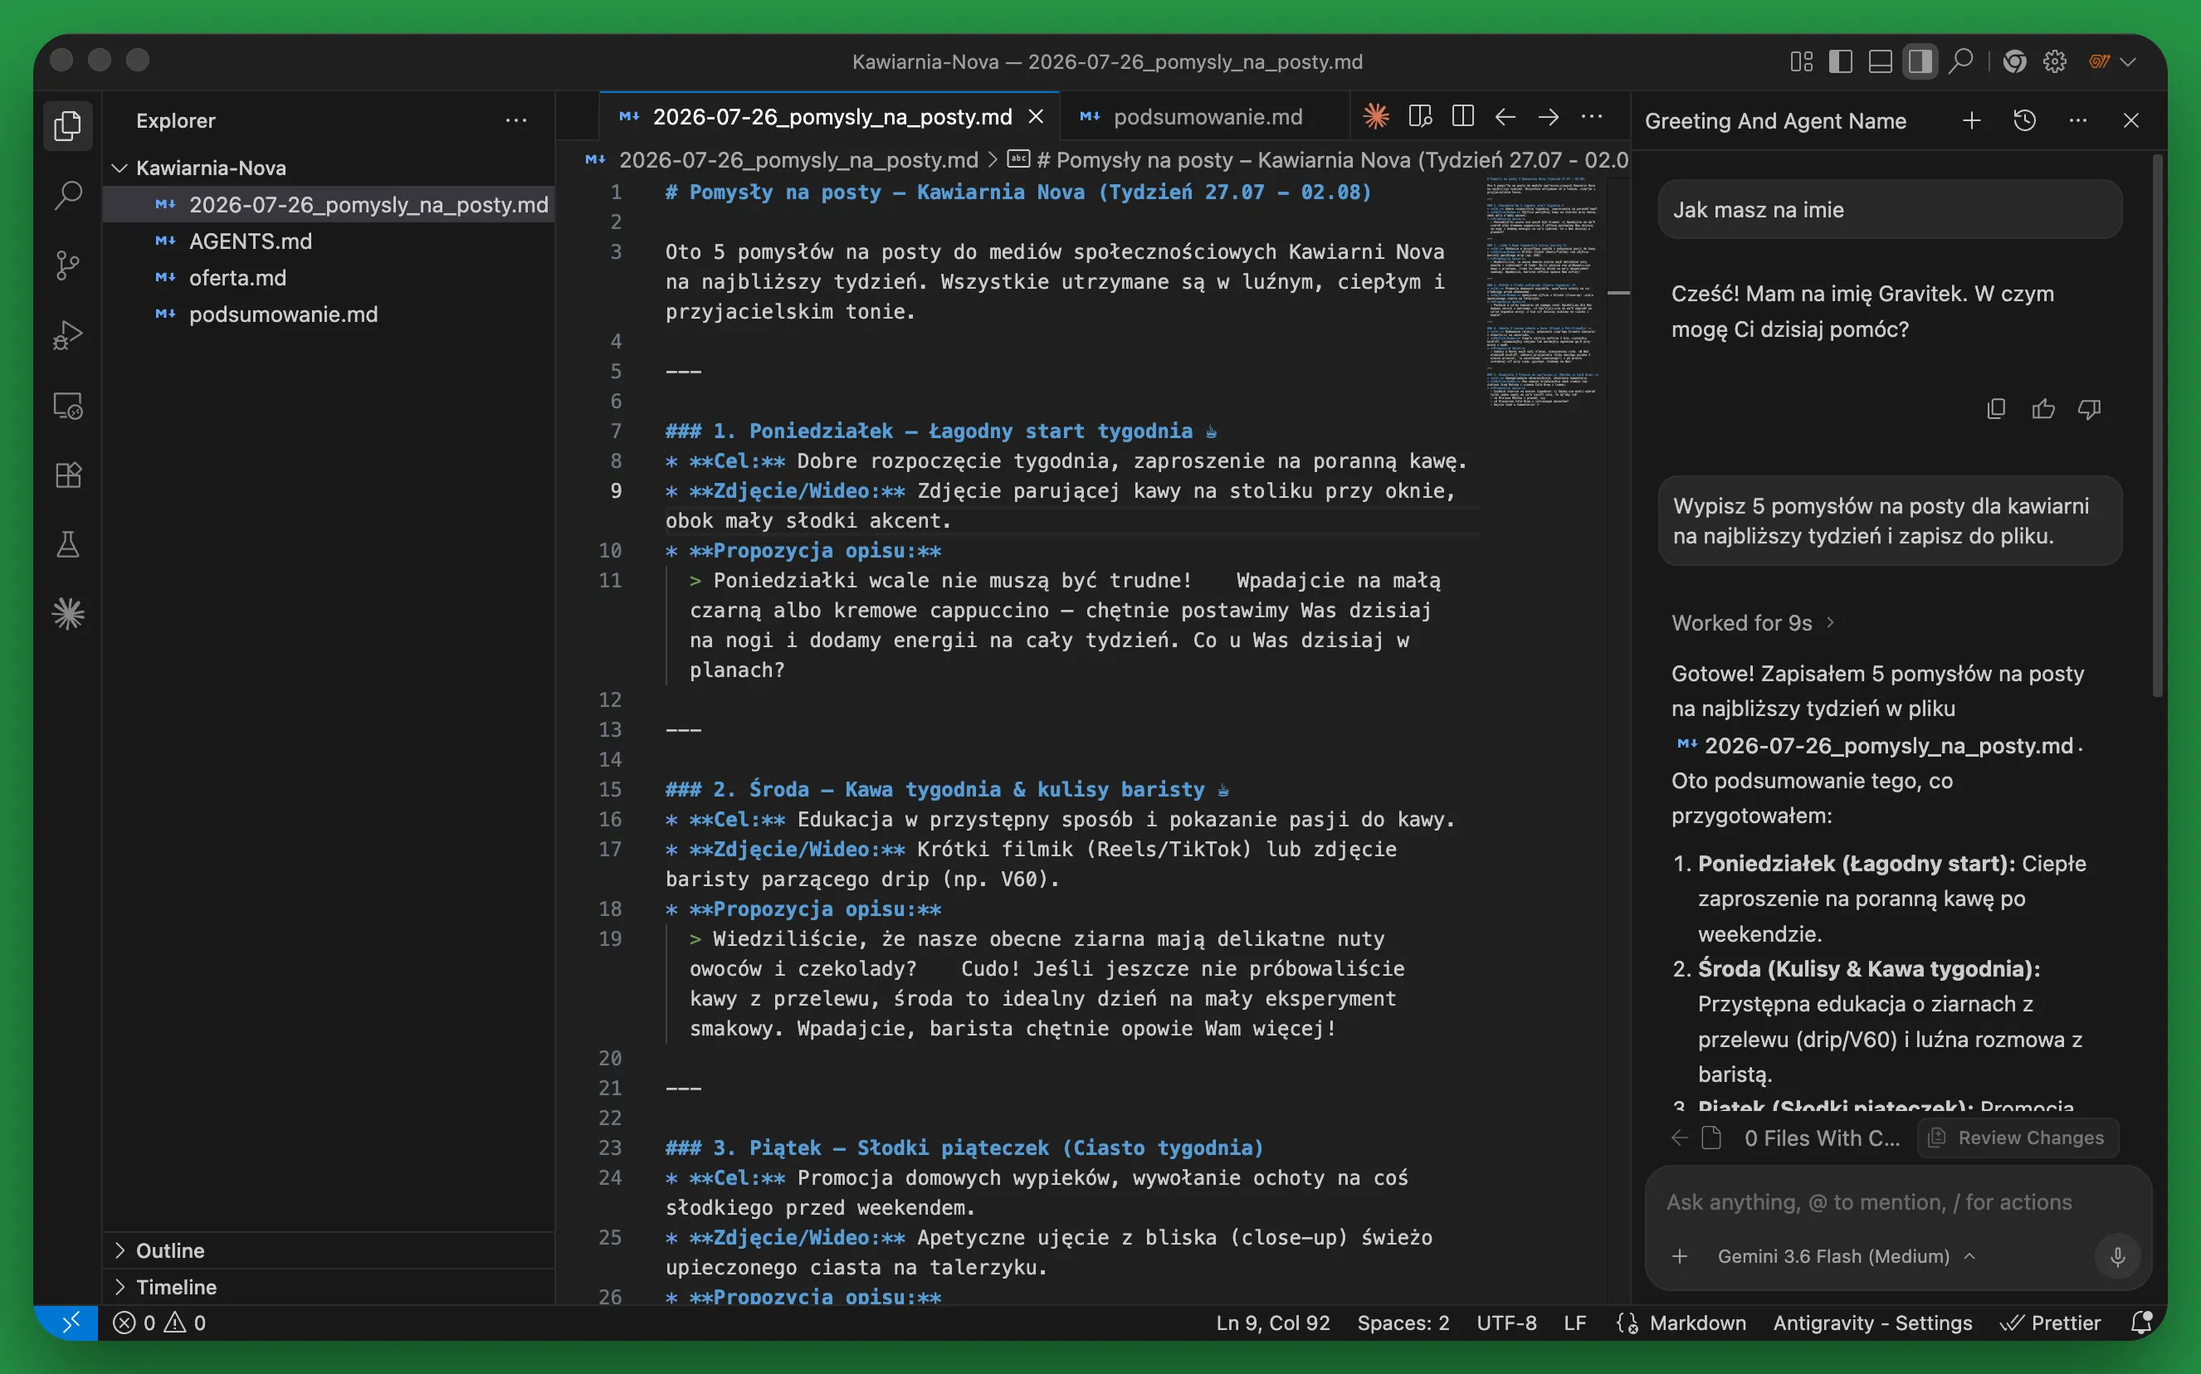Switch to the podsumowanie.md editor tab
Image resolution: width=2201 pixels, height=1374 pixels.
point(1204,116)
